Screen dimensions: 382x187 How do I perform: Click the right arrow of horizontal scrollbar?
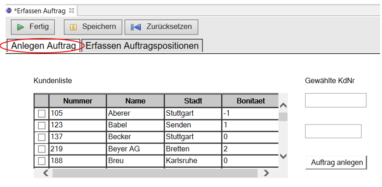pyautogui.click(x=266, y=173)
